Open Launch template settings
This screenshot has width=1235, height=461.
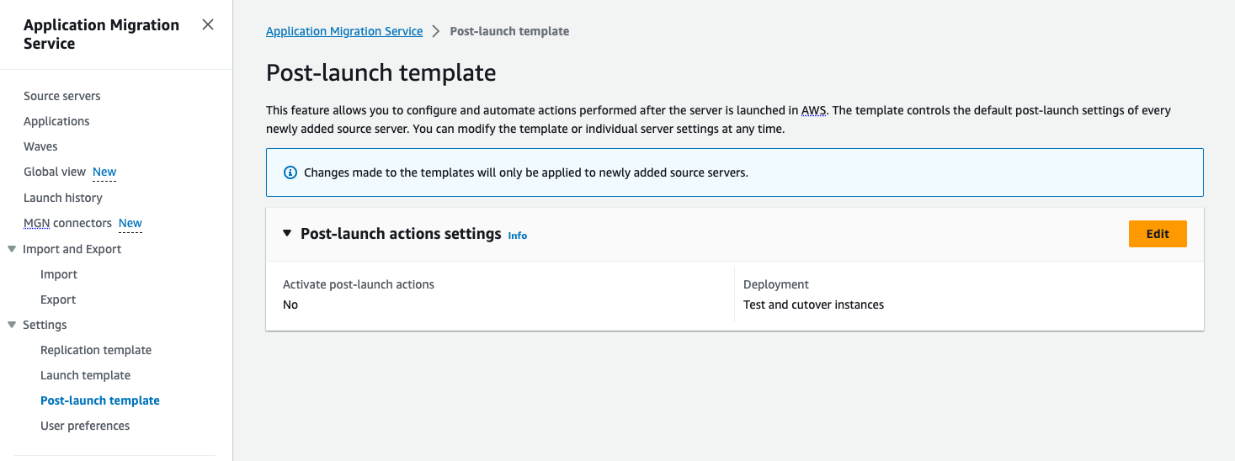85,375
